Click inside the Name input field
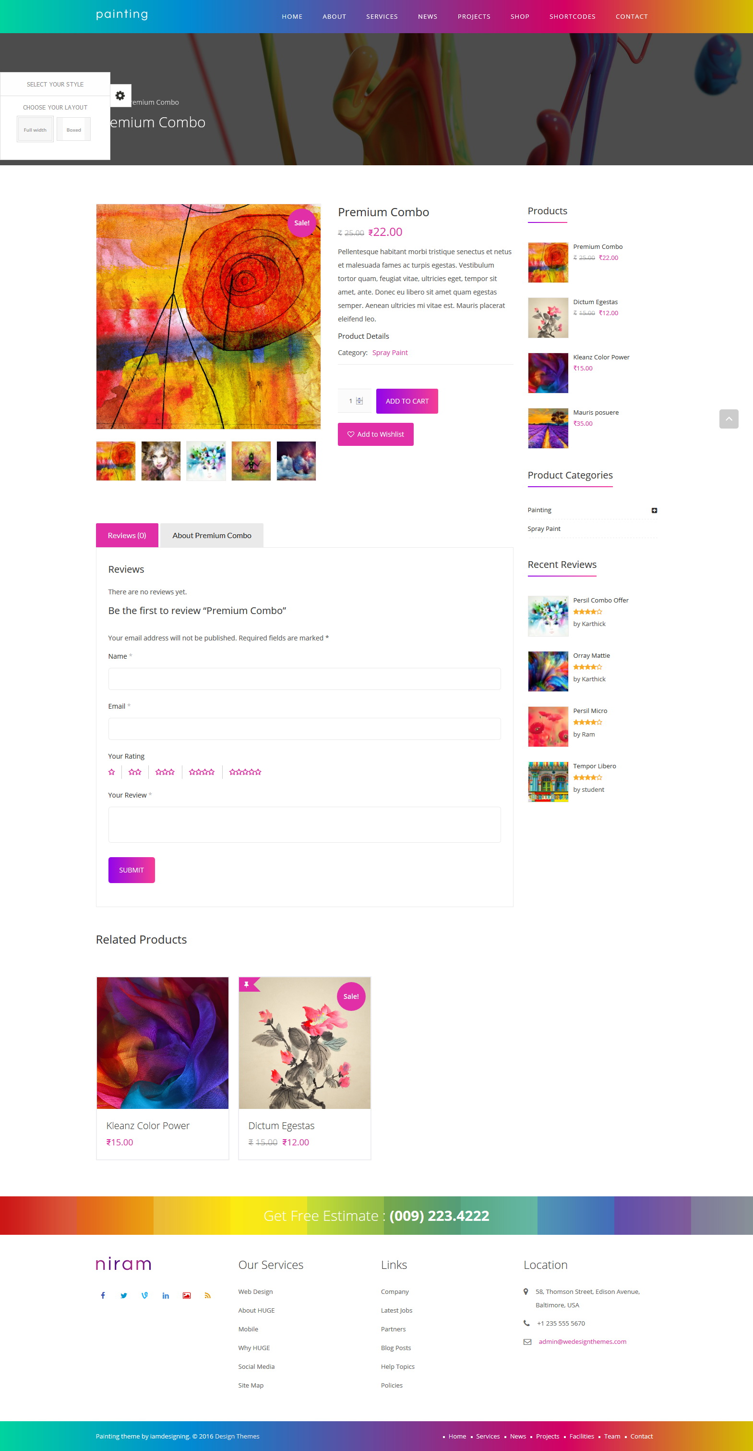Image resolution: width=753 pixels, height=1451 pixels. (x=304, y=679)
